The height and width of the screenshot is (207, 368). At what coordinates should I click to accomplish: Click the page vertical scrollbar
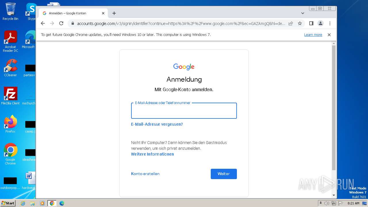[x=334, y=108]
